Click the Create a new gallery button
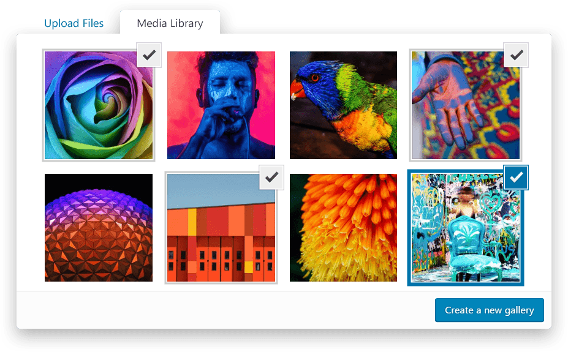 point(490,310)
